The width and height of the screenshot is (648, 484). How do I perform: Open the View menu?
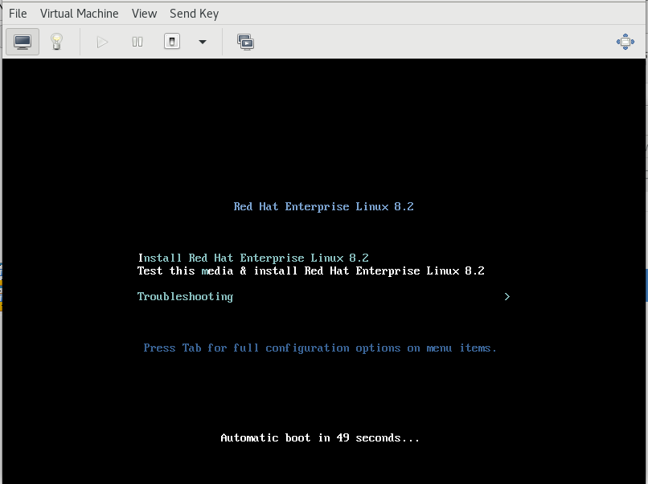(x=144, y=14)
